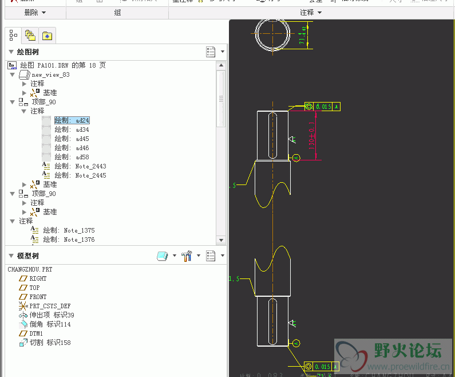Viewport: 455px width, 377px height.
Task: Collapse 注释 under first 顶部_90
Action: tap(24, 111)
